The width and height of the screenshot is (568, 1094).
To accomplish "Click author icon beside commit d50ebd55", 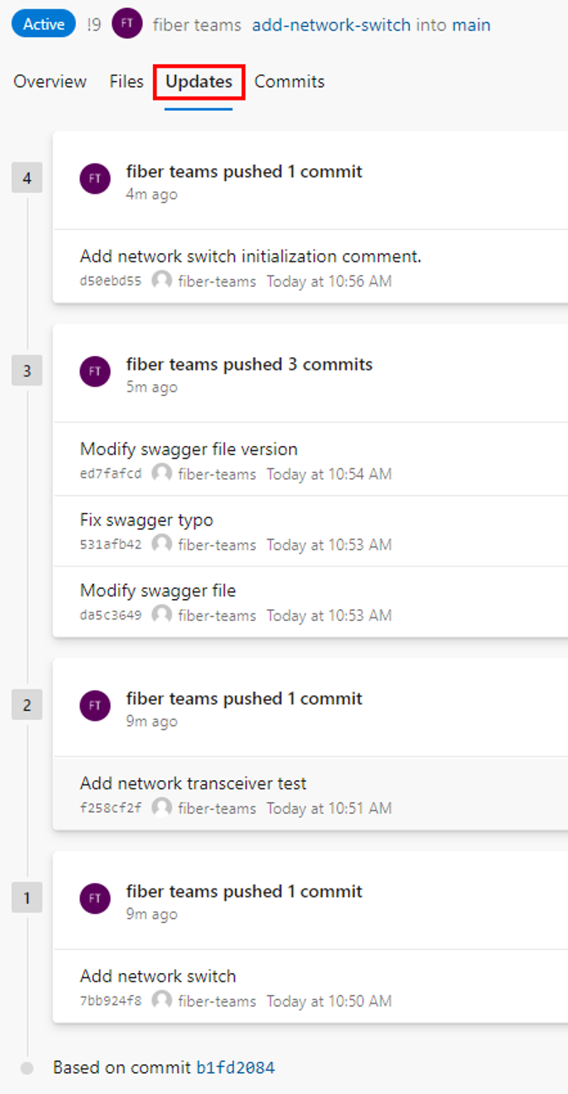I will [161, 281].
